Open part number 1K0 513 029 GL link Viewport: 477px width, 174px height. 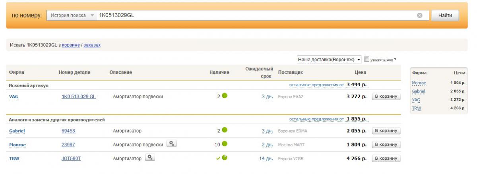(x=79, y=97)
